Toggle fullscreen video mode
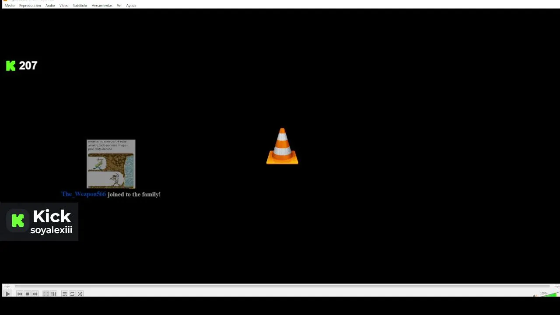The image size is (560, 315). [46, 294]
